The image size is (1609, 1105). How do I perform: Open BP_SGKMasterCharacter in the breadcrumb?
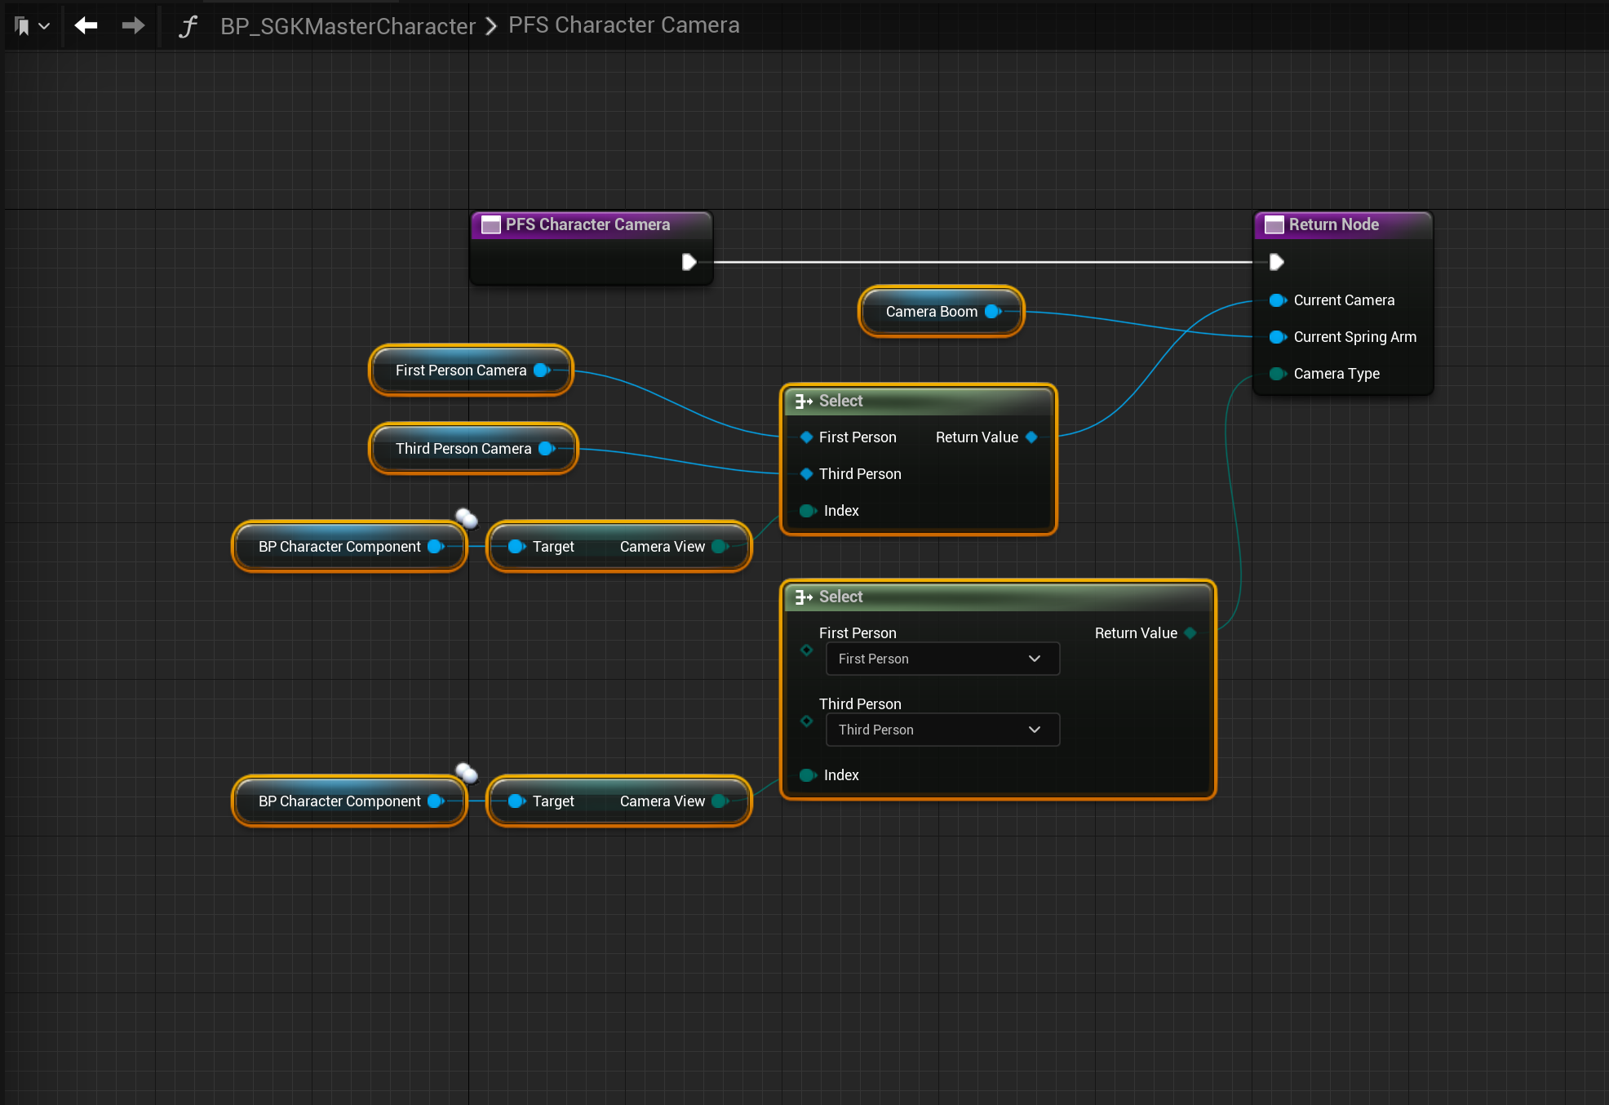coord(348,26)
